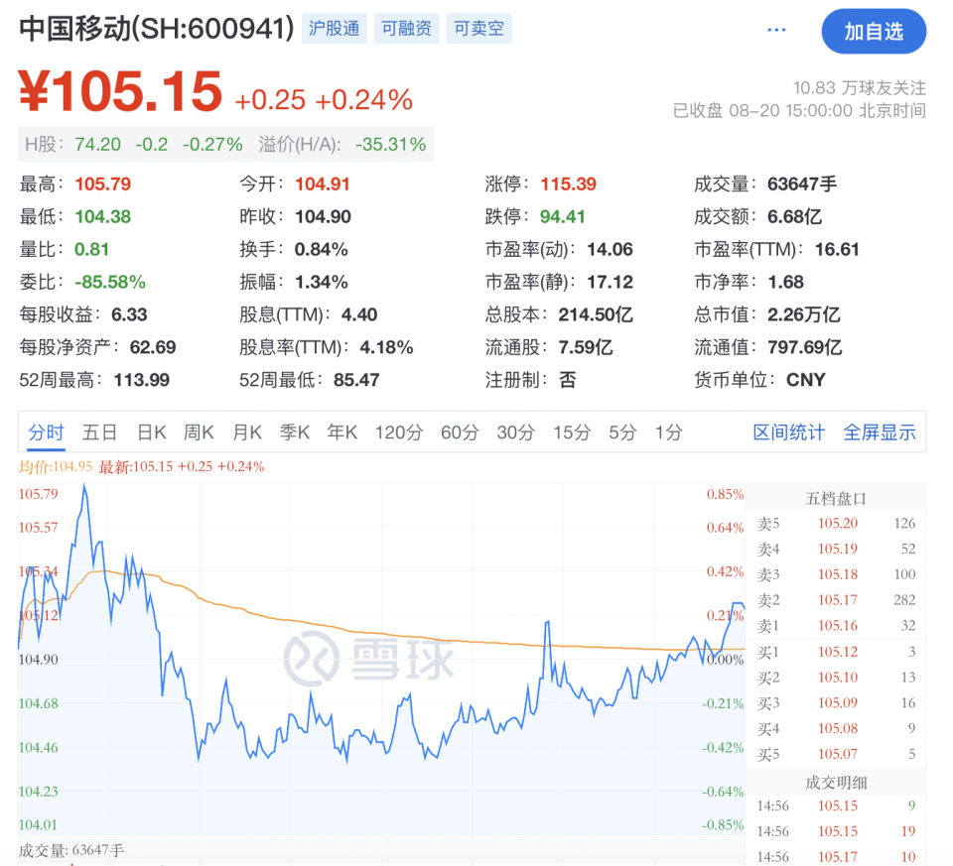This screenshot has width=953, height=866.
Task: Click the 14:56 trade with volume 9
Action: [x=836, y=805]
